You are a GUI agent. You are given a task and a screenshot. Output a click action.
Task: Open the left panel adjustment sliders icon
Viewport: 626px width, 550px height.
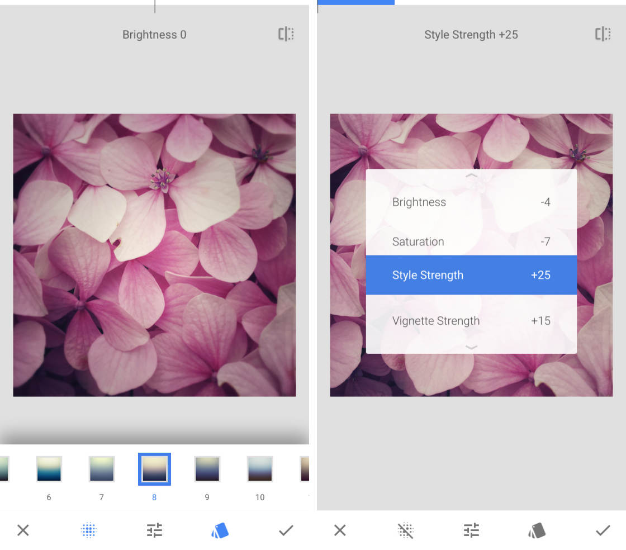(x=154, y=530)
